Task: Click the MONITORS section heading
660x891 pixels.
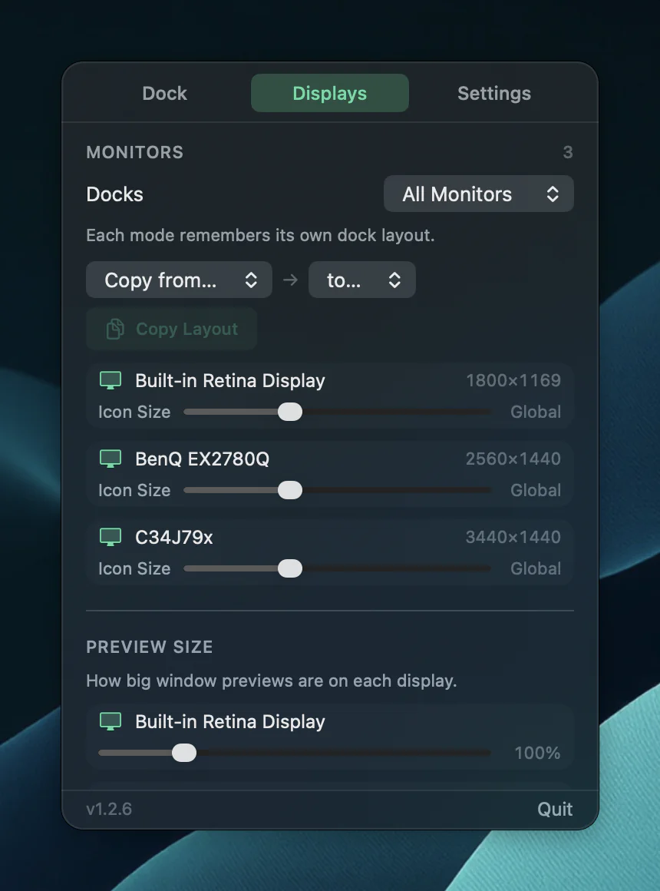Action: click(134, 152)
